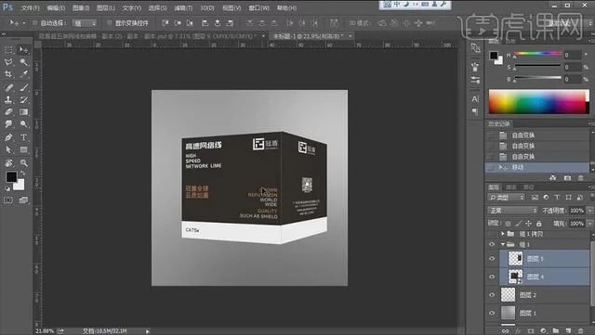Select the Polygonal Lasso tool
Viewport: 595px width, 335px height.
(8, 62)
